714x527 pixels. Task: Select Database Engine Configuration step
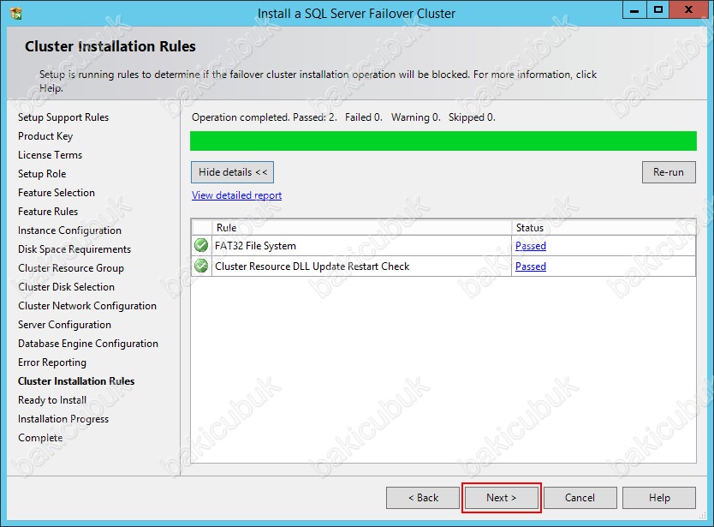point(88,344)
